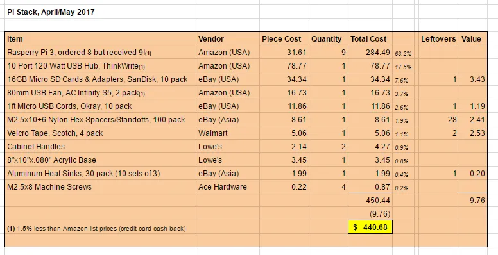Image resolution: width=498 pixels, height=255 pixels.
Task: Click the (9.76) deduction cell
Action: (x=370, y=214)
